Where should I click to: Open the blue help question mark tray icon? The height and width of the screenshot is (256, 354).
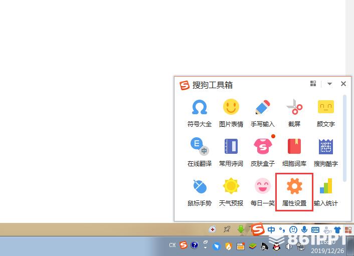pos(195,245)
